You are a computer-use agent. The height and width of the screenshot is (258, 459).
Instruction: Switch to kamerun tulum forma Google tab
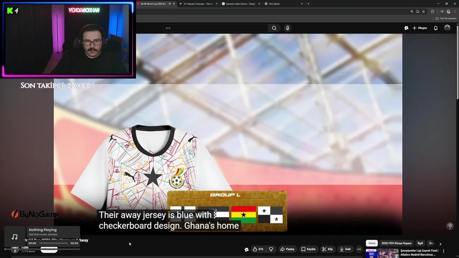241,4
